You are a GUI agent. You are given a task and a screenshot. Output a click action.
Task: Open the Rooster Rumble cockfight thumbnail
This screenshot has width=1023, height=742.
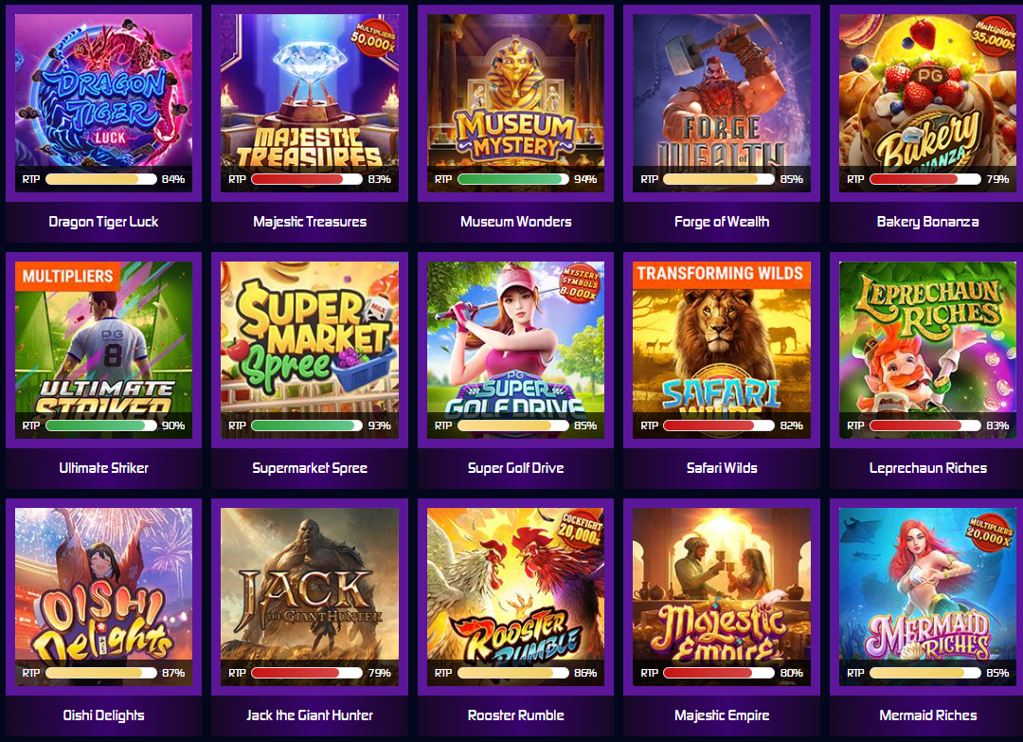click(x=515, y=596)
